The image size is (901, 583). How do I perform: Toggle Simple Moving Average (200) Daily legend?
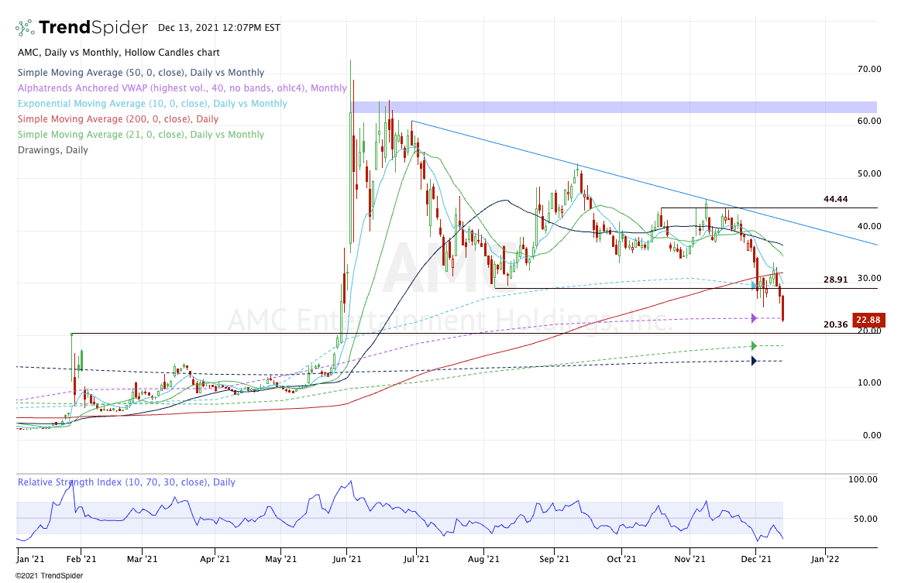point(118,119)
